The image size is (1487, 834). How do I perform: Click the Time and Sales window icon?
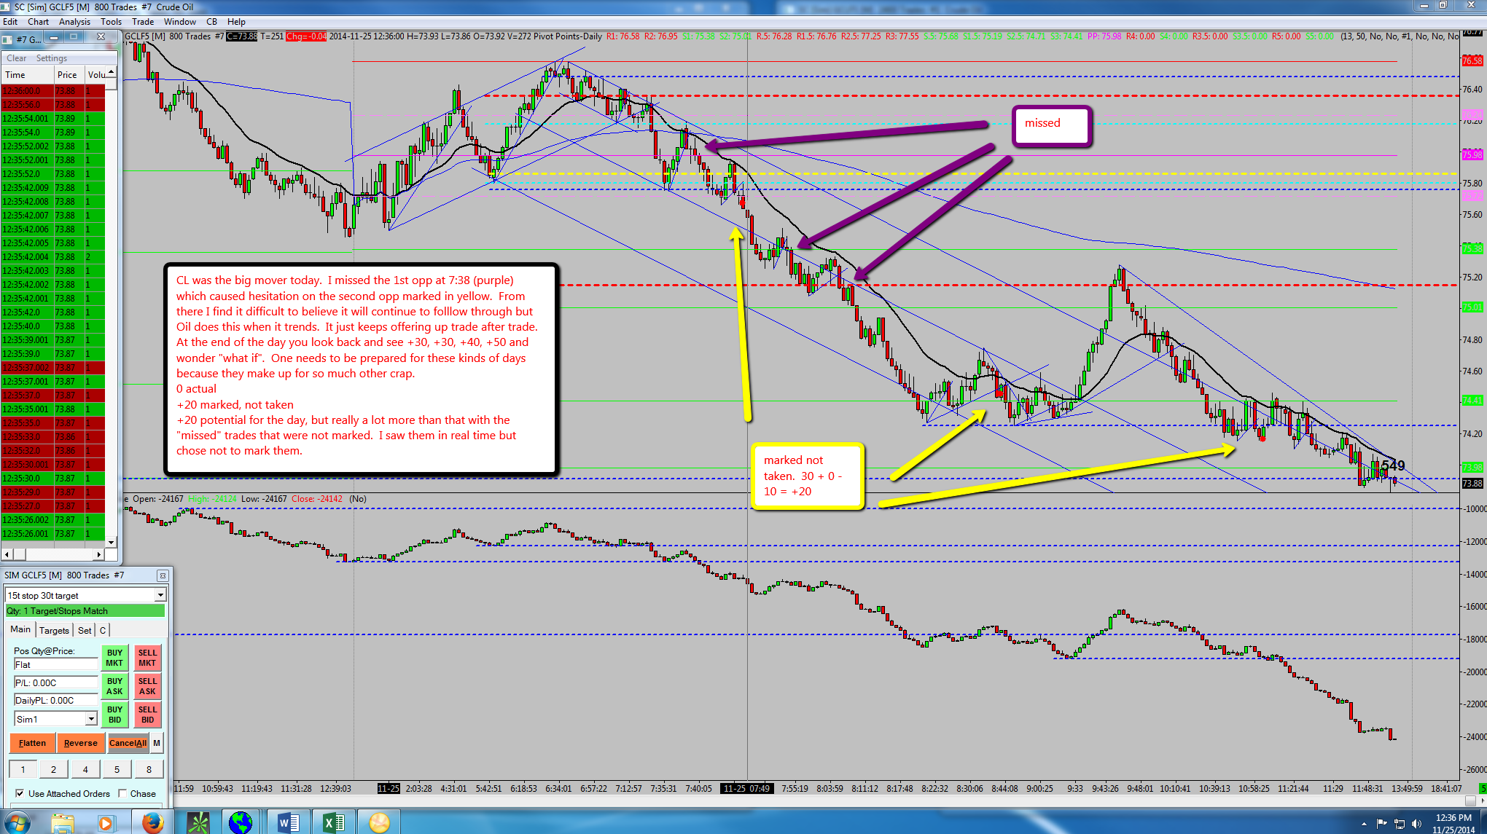coord(7,39)
